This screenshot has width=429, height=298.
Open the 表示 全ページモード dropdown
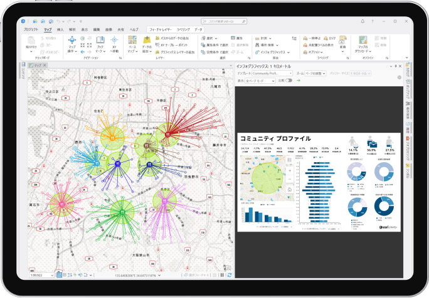tap(257, 81)
